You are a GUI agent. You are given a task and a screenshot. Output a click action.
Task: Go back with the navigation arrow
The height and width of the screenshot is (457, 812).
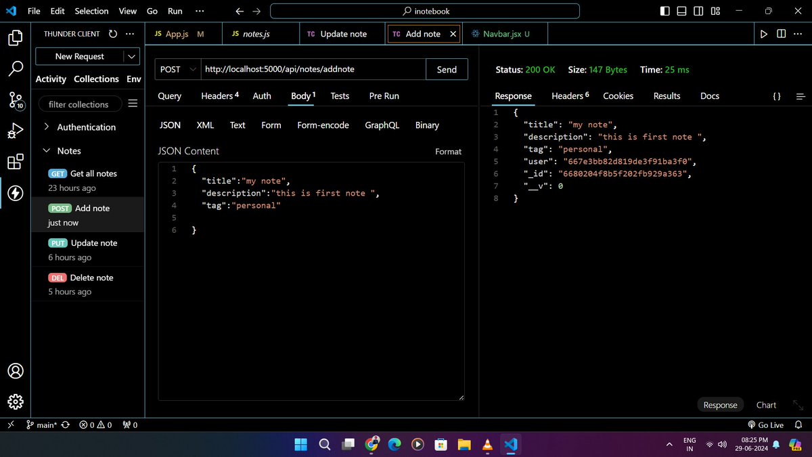pyautogui.click(x=240, y=12)
